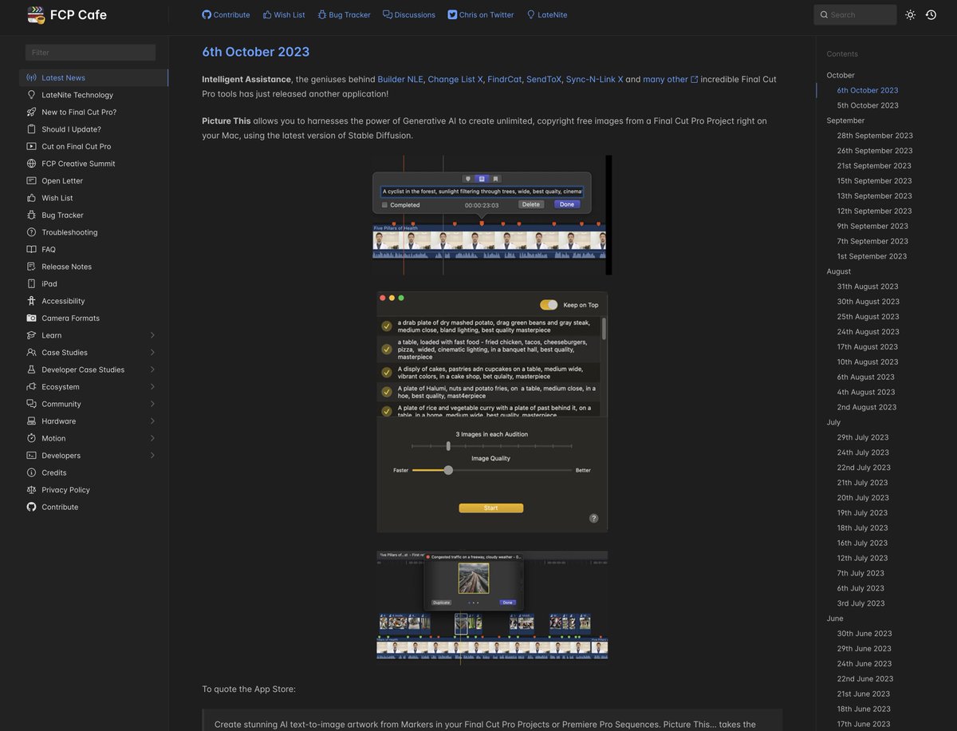
Task: Jump to 30th June 2023 in Contents
Action: (864, 634)
